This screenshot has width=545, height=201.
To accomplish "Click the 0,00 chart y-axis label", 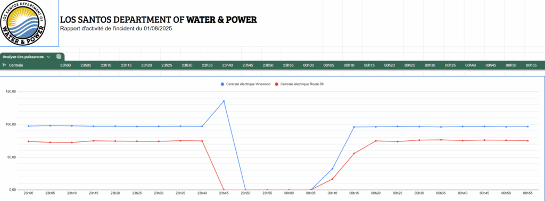I will point(13,190).
